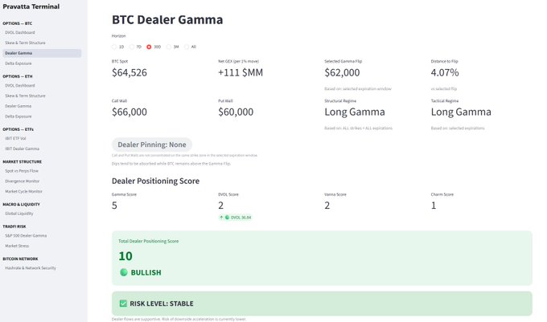Viewport: 547px width, 322px height.
Task: Click the Total Dealer Positioning Score value 10
Action: (x=125, y=256)
